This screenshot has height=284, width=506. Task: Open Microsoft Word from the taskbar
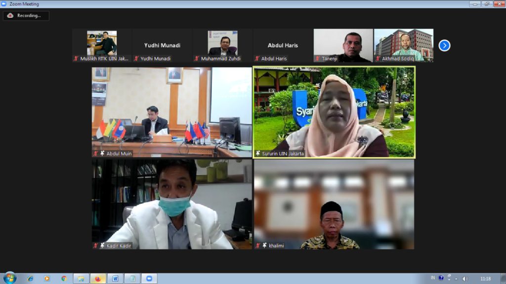[x=115, y=279]
